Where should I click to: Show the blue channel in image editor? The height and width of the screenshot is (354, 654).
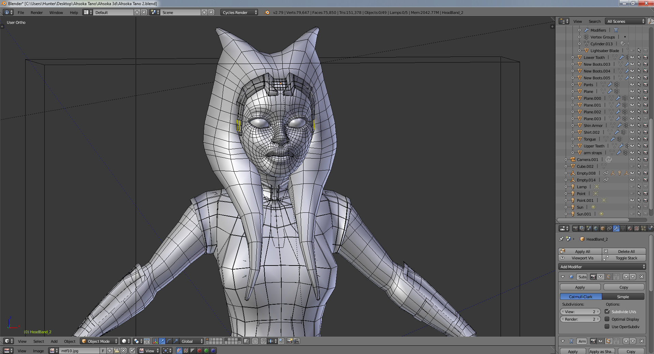(213, 351)
